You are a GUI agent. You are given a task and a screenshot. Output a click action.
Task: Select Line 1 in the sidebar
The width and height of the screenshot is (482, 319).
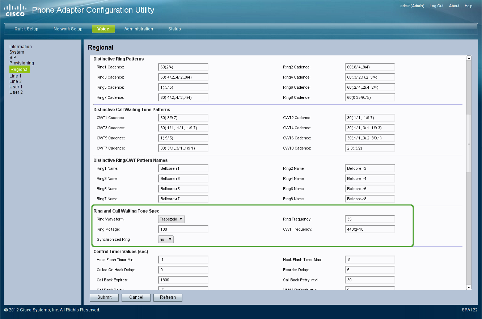pyautogui.click(x=15, y=76)
